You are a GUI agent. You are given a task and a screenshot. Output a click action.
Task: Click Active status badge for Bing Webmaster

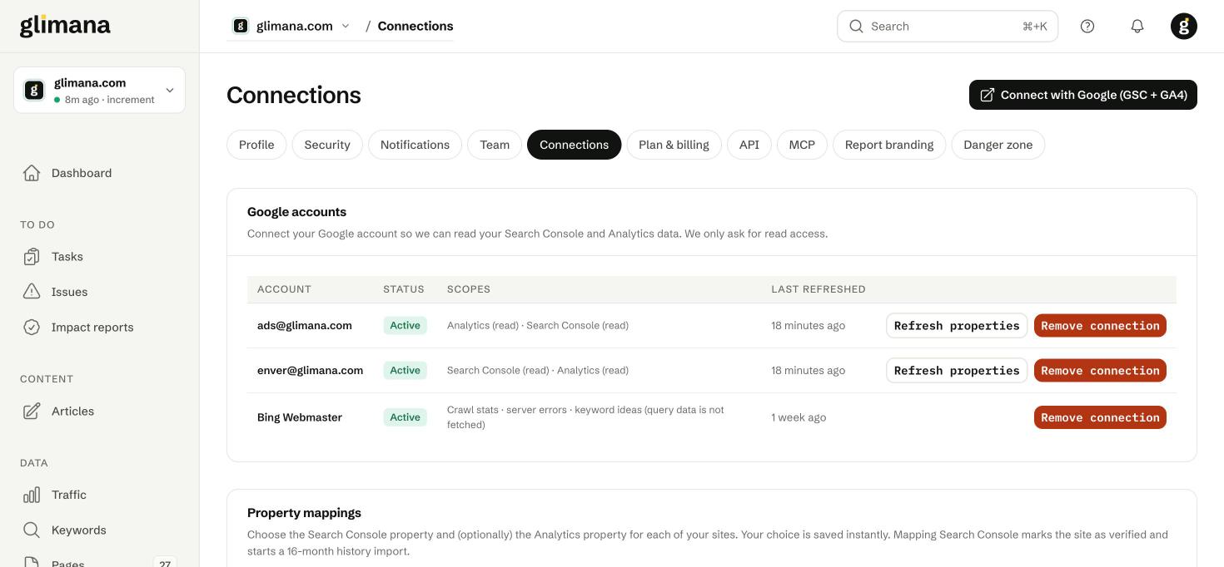pyautogui.click(x=405, y=417)
